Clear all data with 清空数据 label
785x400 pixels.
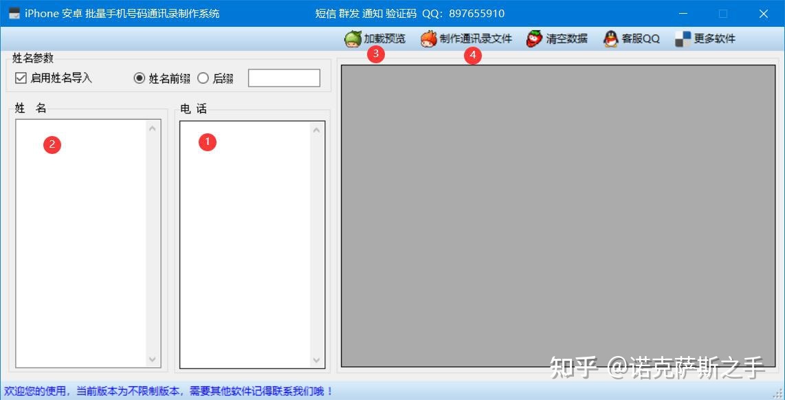(566, 39)
